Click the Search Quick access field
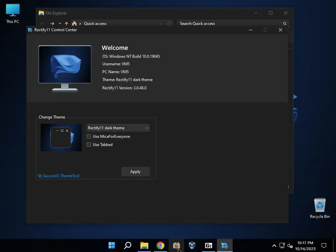Viewport: 336px width, 252px height. point(233,24)
